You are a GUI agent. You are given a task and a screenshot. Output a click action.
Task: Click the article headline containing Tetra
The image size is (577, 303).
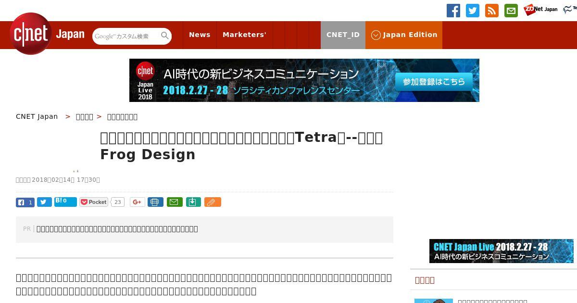pos(241,146)
